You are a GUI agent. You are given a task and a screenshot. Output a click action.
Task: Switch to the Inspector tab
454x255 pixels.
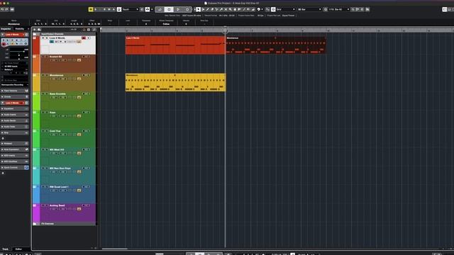click(x=6, y=29)
